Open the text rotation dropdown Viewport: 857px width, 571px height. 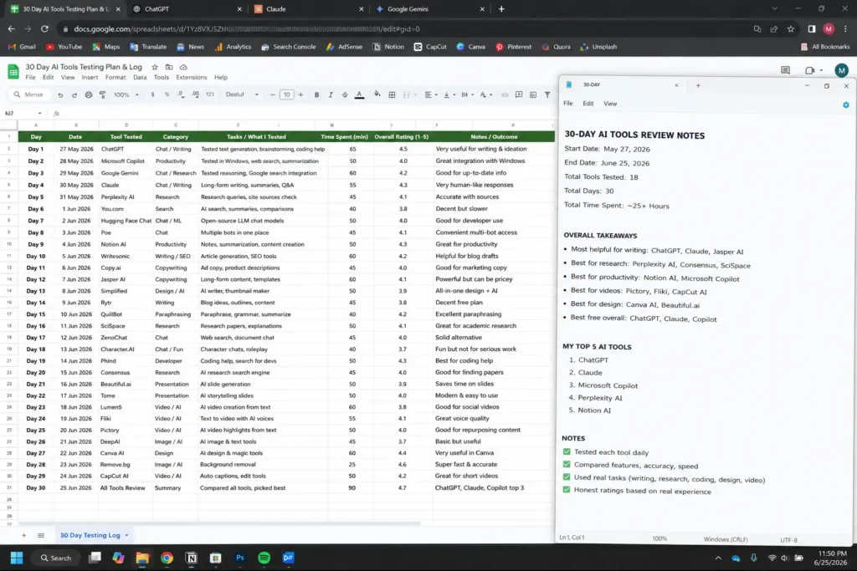[485, 95]
